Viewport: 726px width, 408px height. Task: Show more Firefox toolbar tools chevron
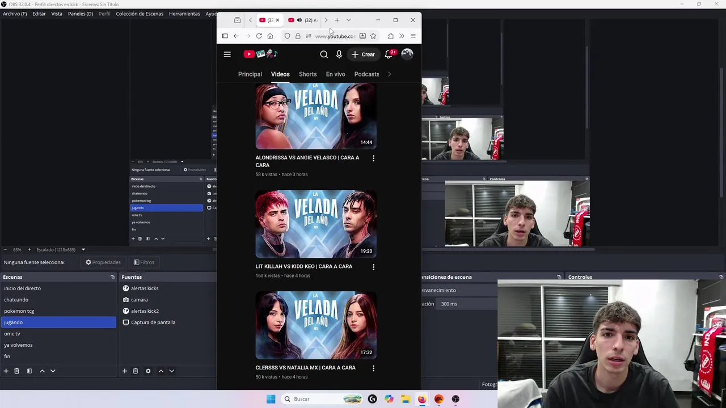(402, 36)
